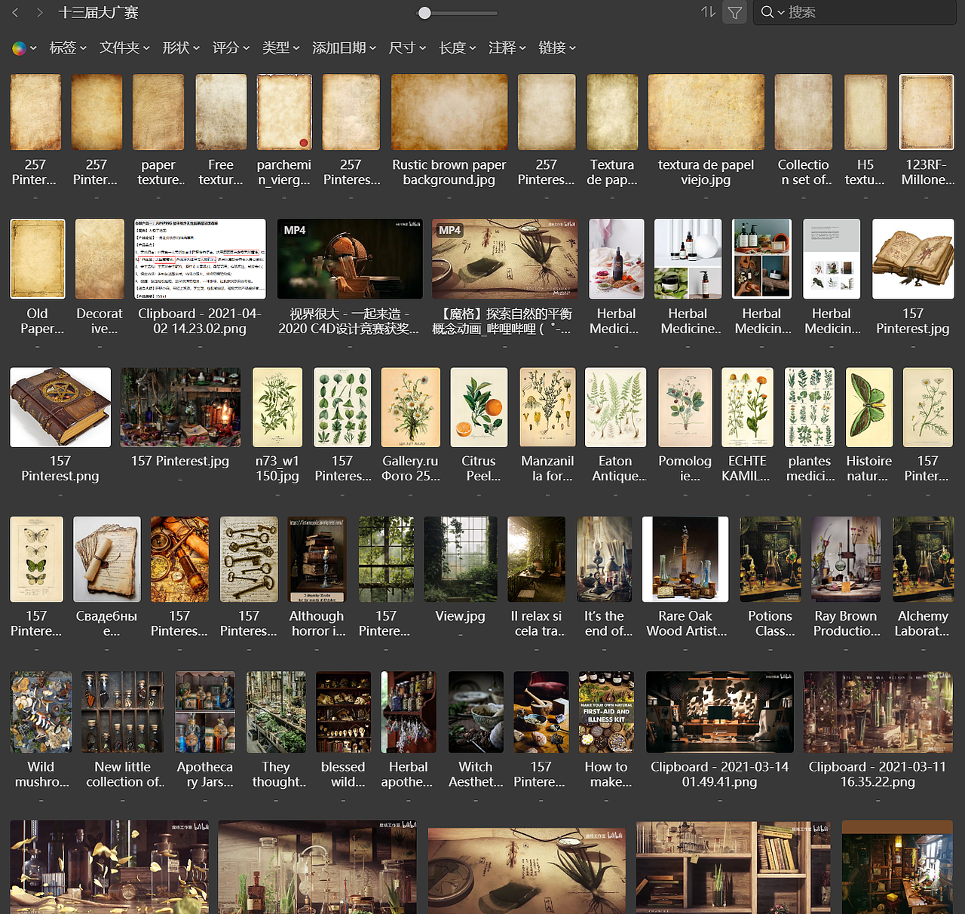Open the sort order options icon
The image size is (965, 914).
pos(708,12)
